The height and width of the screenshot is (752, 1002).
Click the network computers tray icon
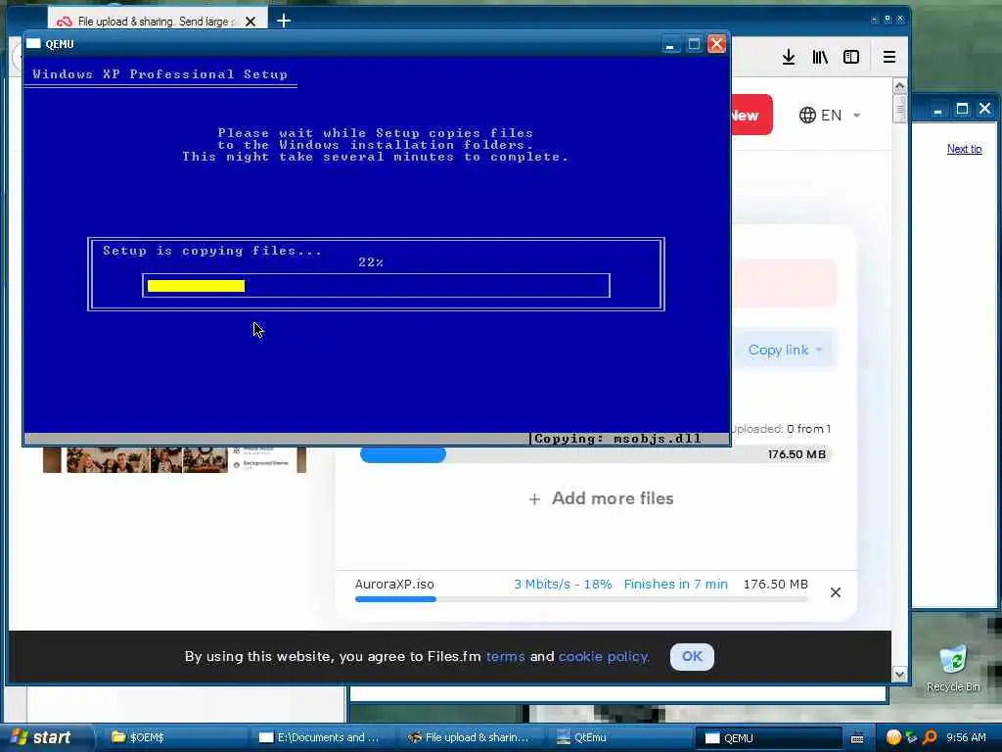[911, 737]
